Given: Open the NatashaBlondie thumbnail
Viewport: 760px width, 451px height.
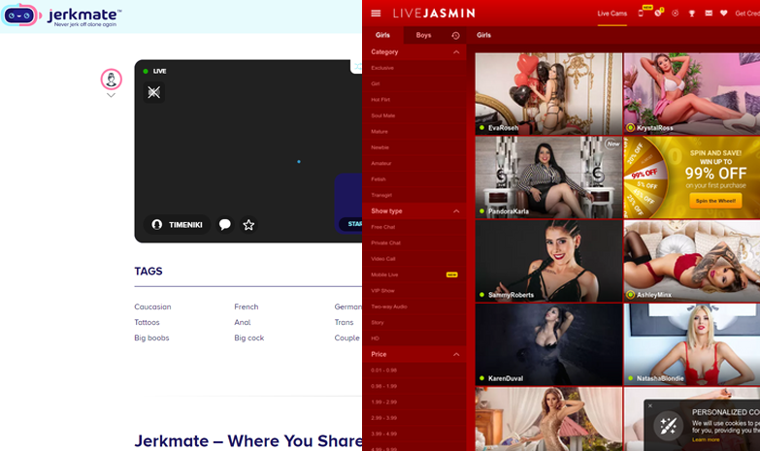Looking at the screenshot, I should click(692, 344).
